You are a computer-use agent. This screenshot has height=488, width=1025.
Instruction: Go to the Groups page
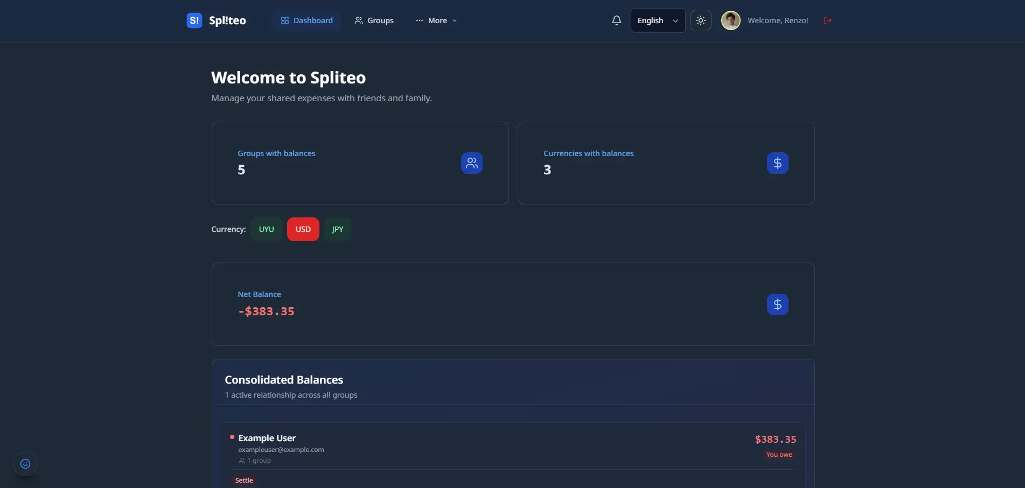pyautogui.click(x=374, y=20)
